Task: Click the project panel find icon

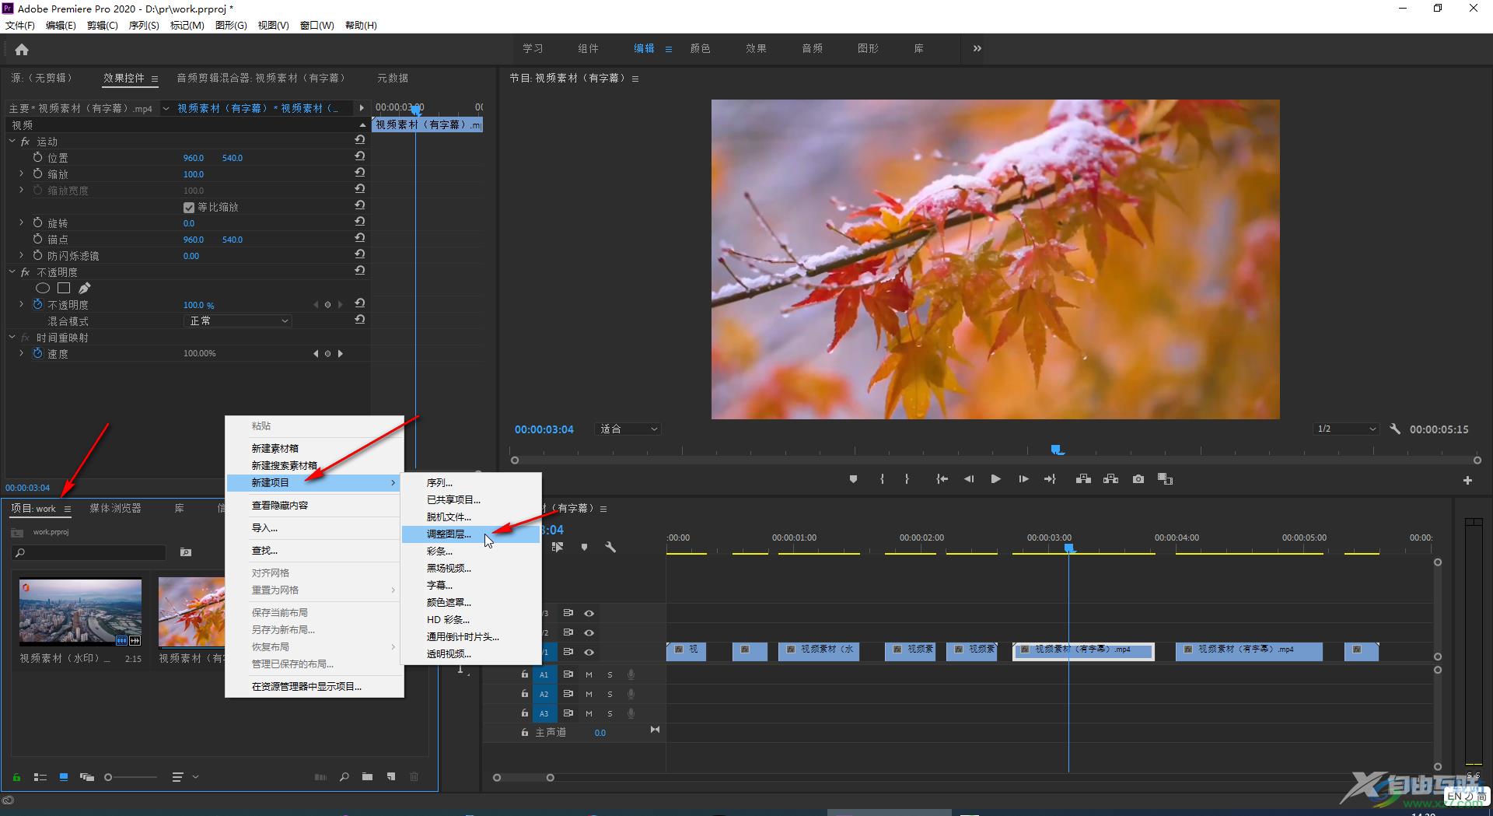Action: pyautogui.click(x=344, y=777)
